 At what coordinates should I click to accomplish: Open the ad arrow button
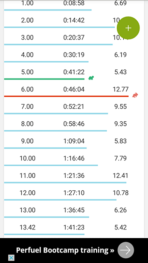pos(126,250)
